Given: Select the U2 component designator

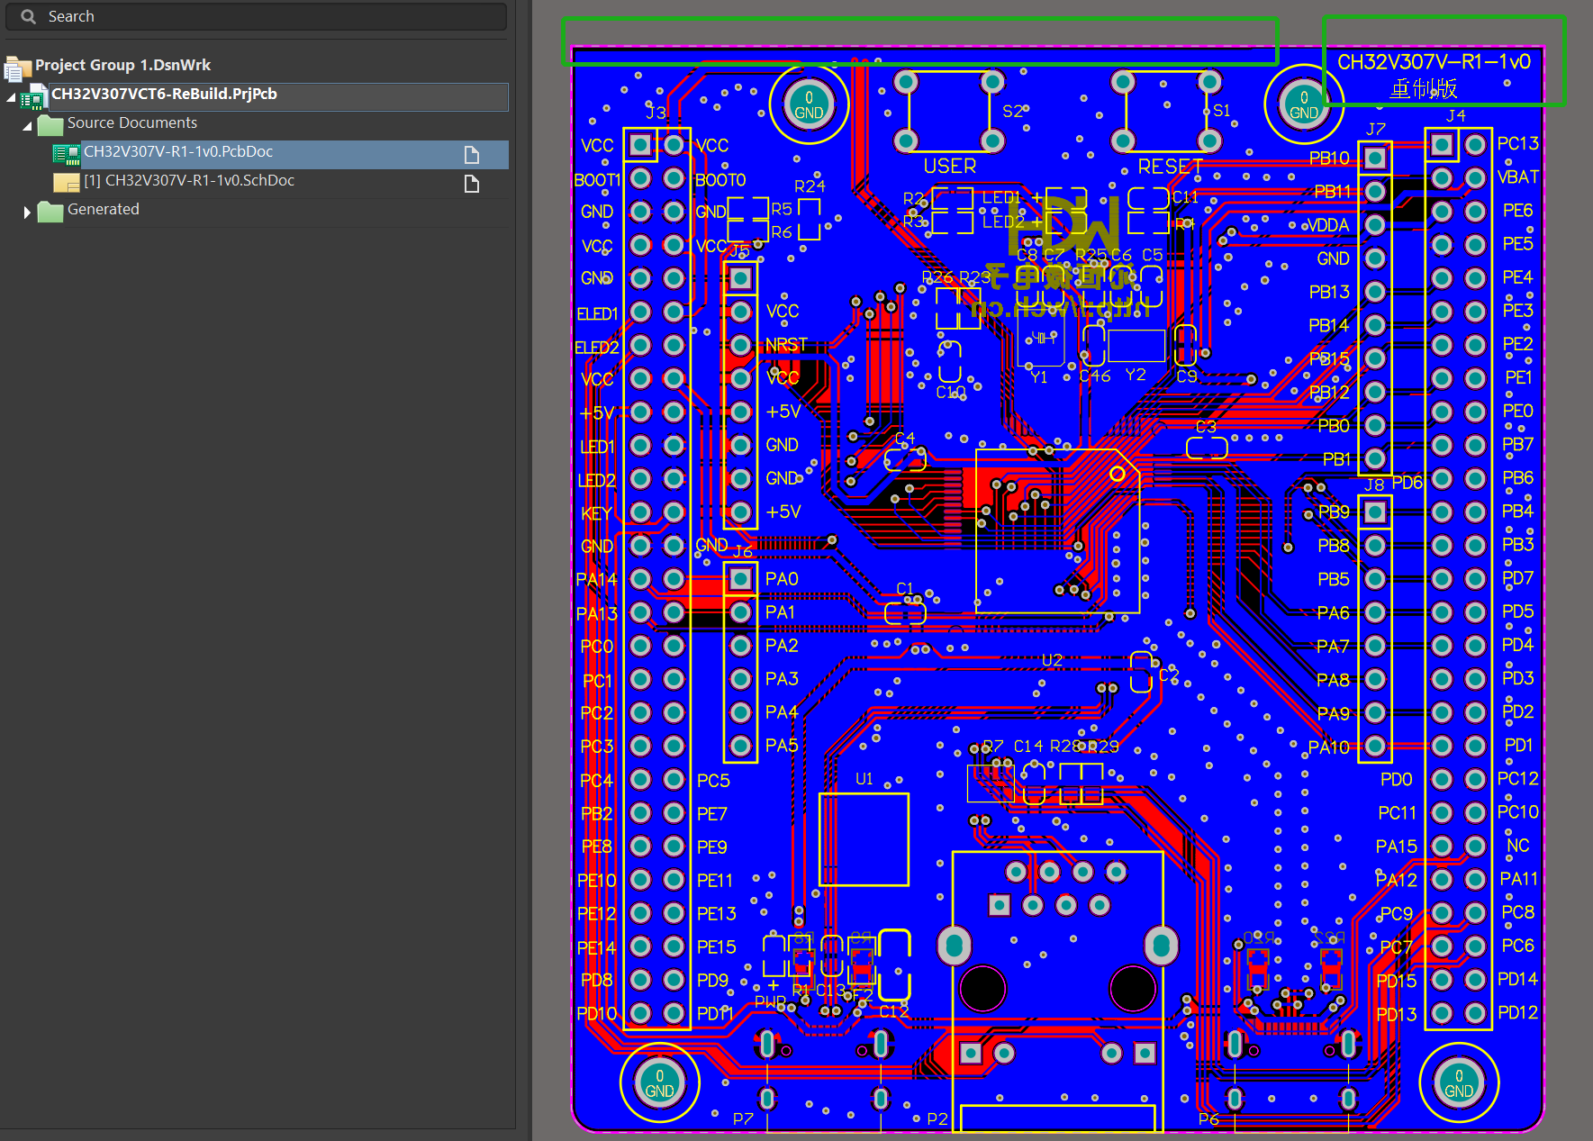Looking at the screenshot, I should 1052,660.
